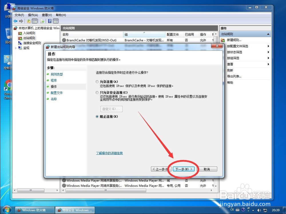Collapse the 出站规则 actions section
Image resolution: width=286 pixels, height=214 pixels.
pos(268,34)
